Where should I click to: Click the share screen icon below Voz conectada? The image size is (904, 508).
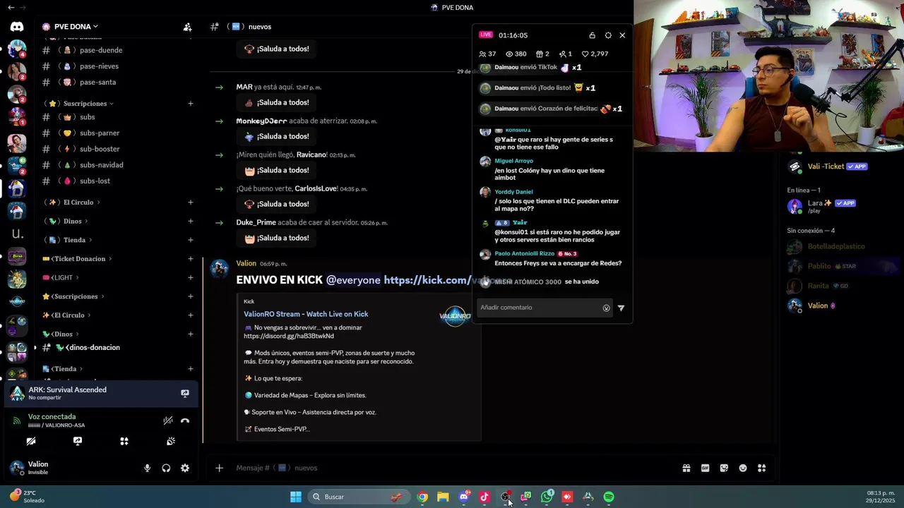click(x=78, y=441)
